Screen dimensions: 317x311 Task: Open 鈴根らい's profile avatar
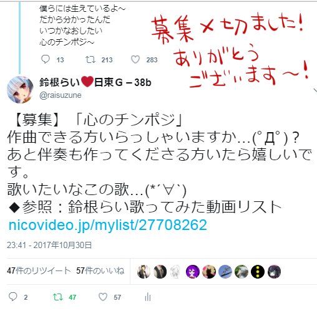[20, 90]
